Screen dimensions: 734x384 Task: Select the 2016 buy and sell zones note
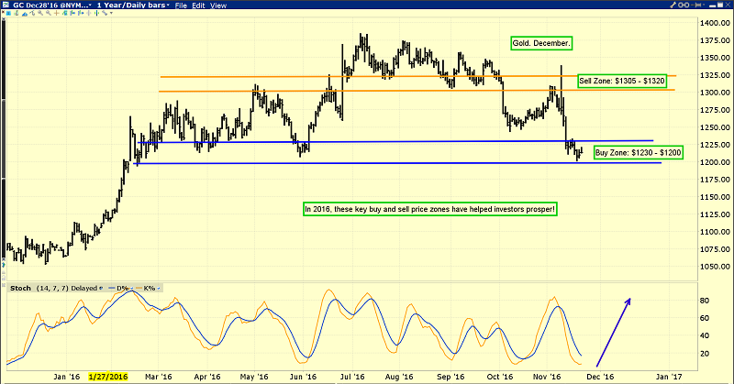pyautogui.click(x=431, y=209)
